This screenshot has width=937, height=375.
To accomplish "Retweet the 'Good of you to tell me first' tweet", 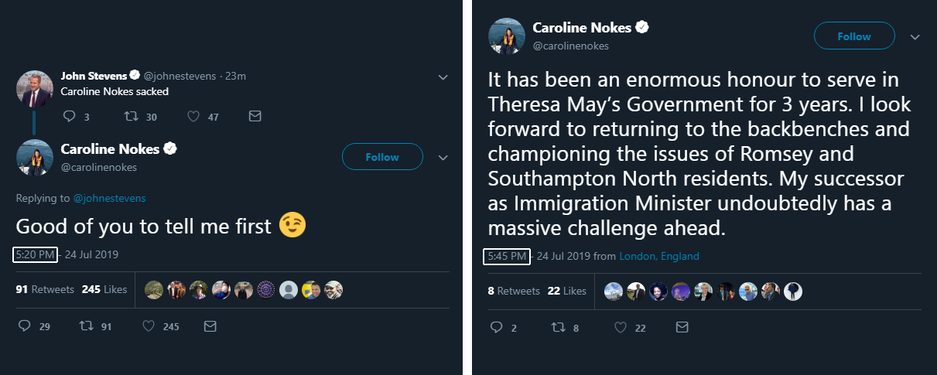I will pos(86,326).
